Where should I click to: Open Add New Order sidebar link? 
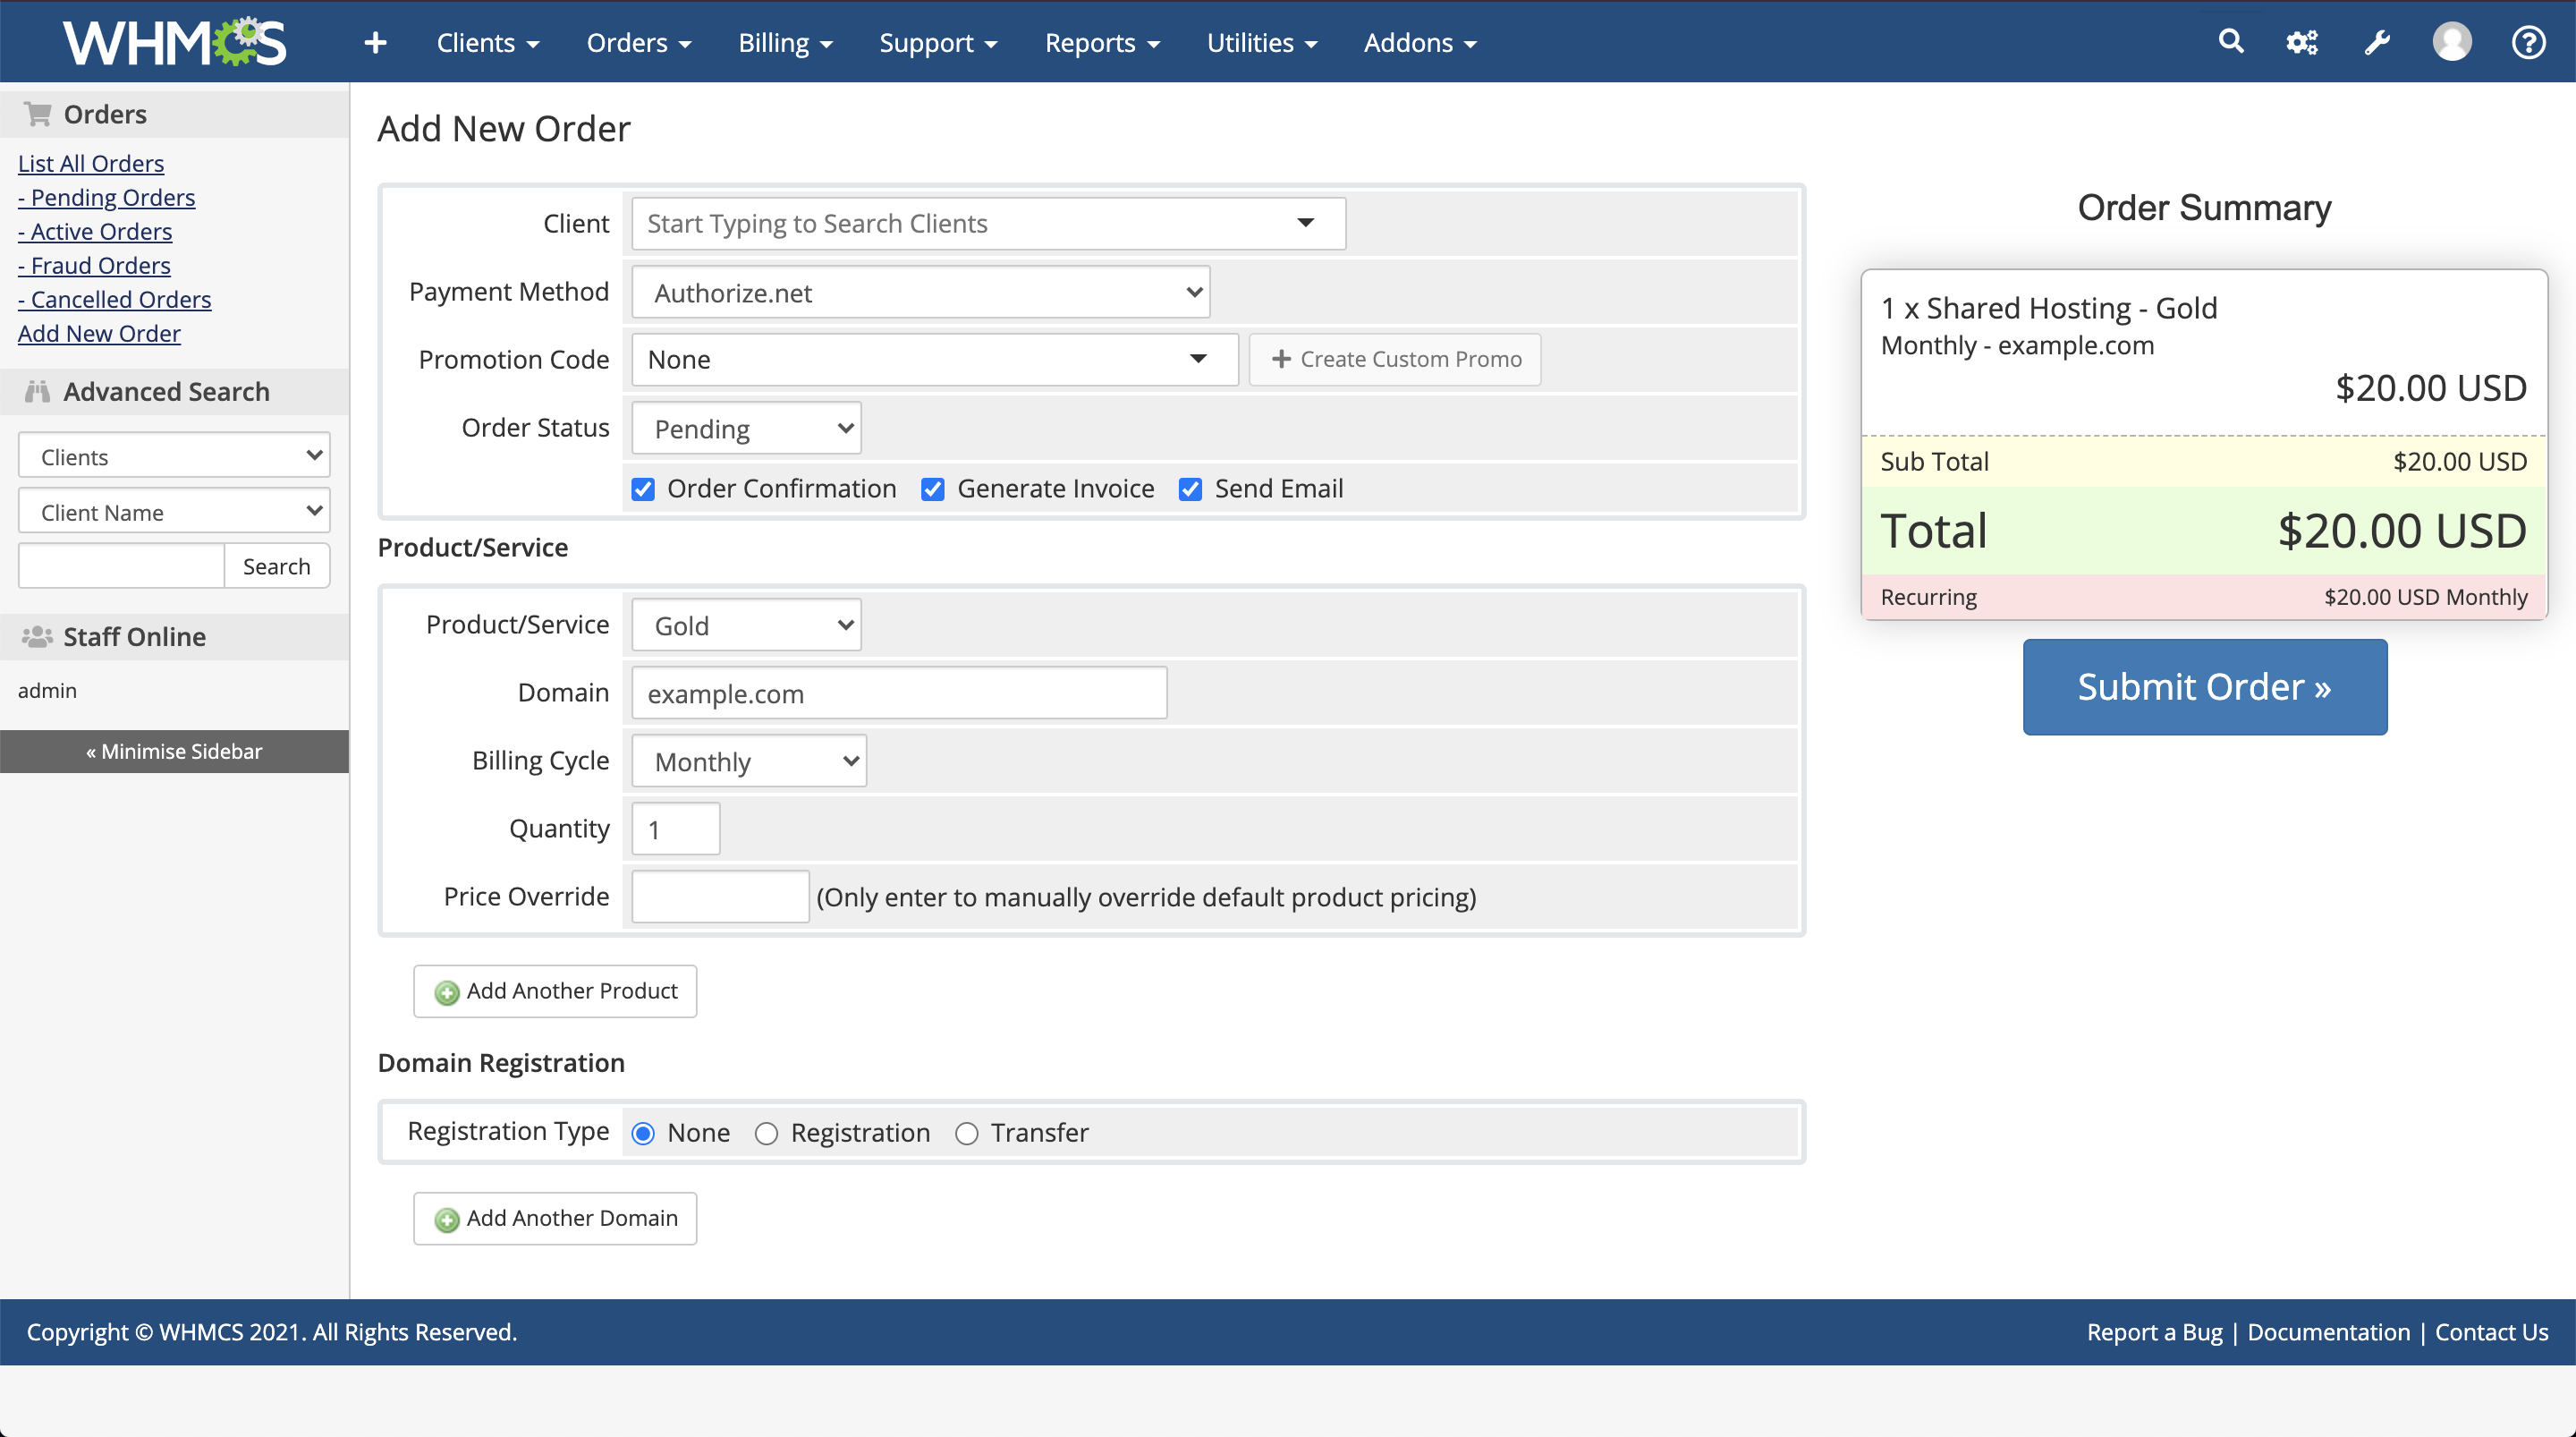[99, 333]
